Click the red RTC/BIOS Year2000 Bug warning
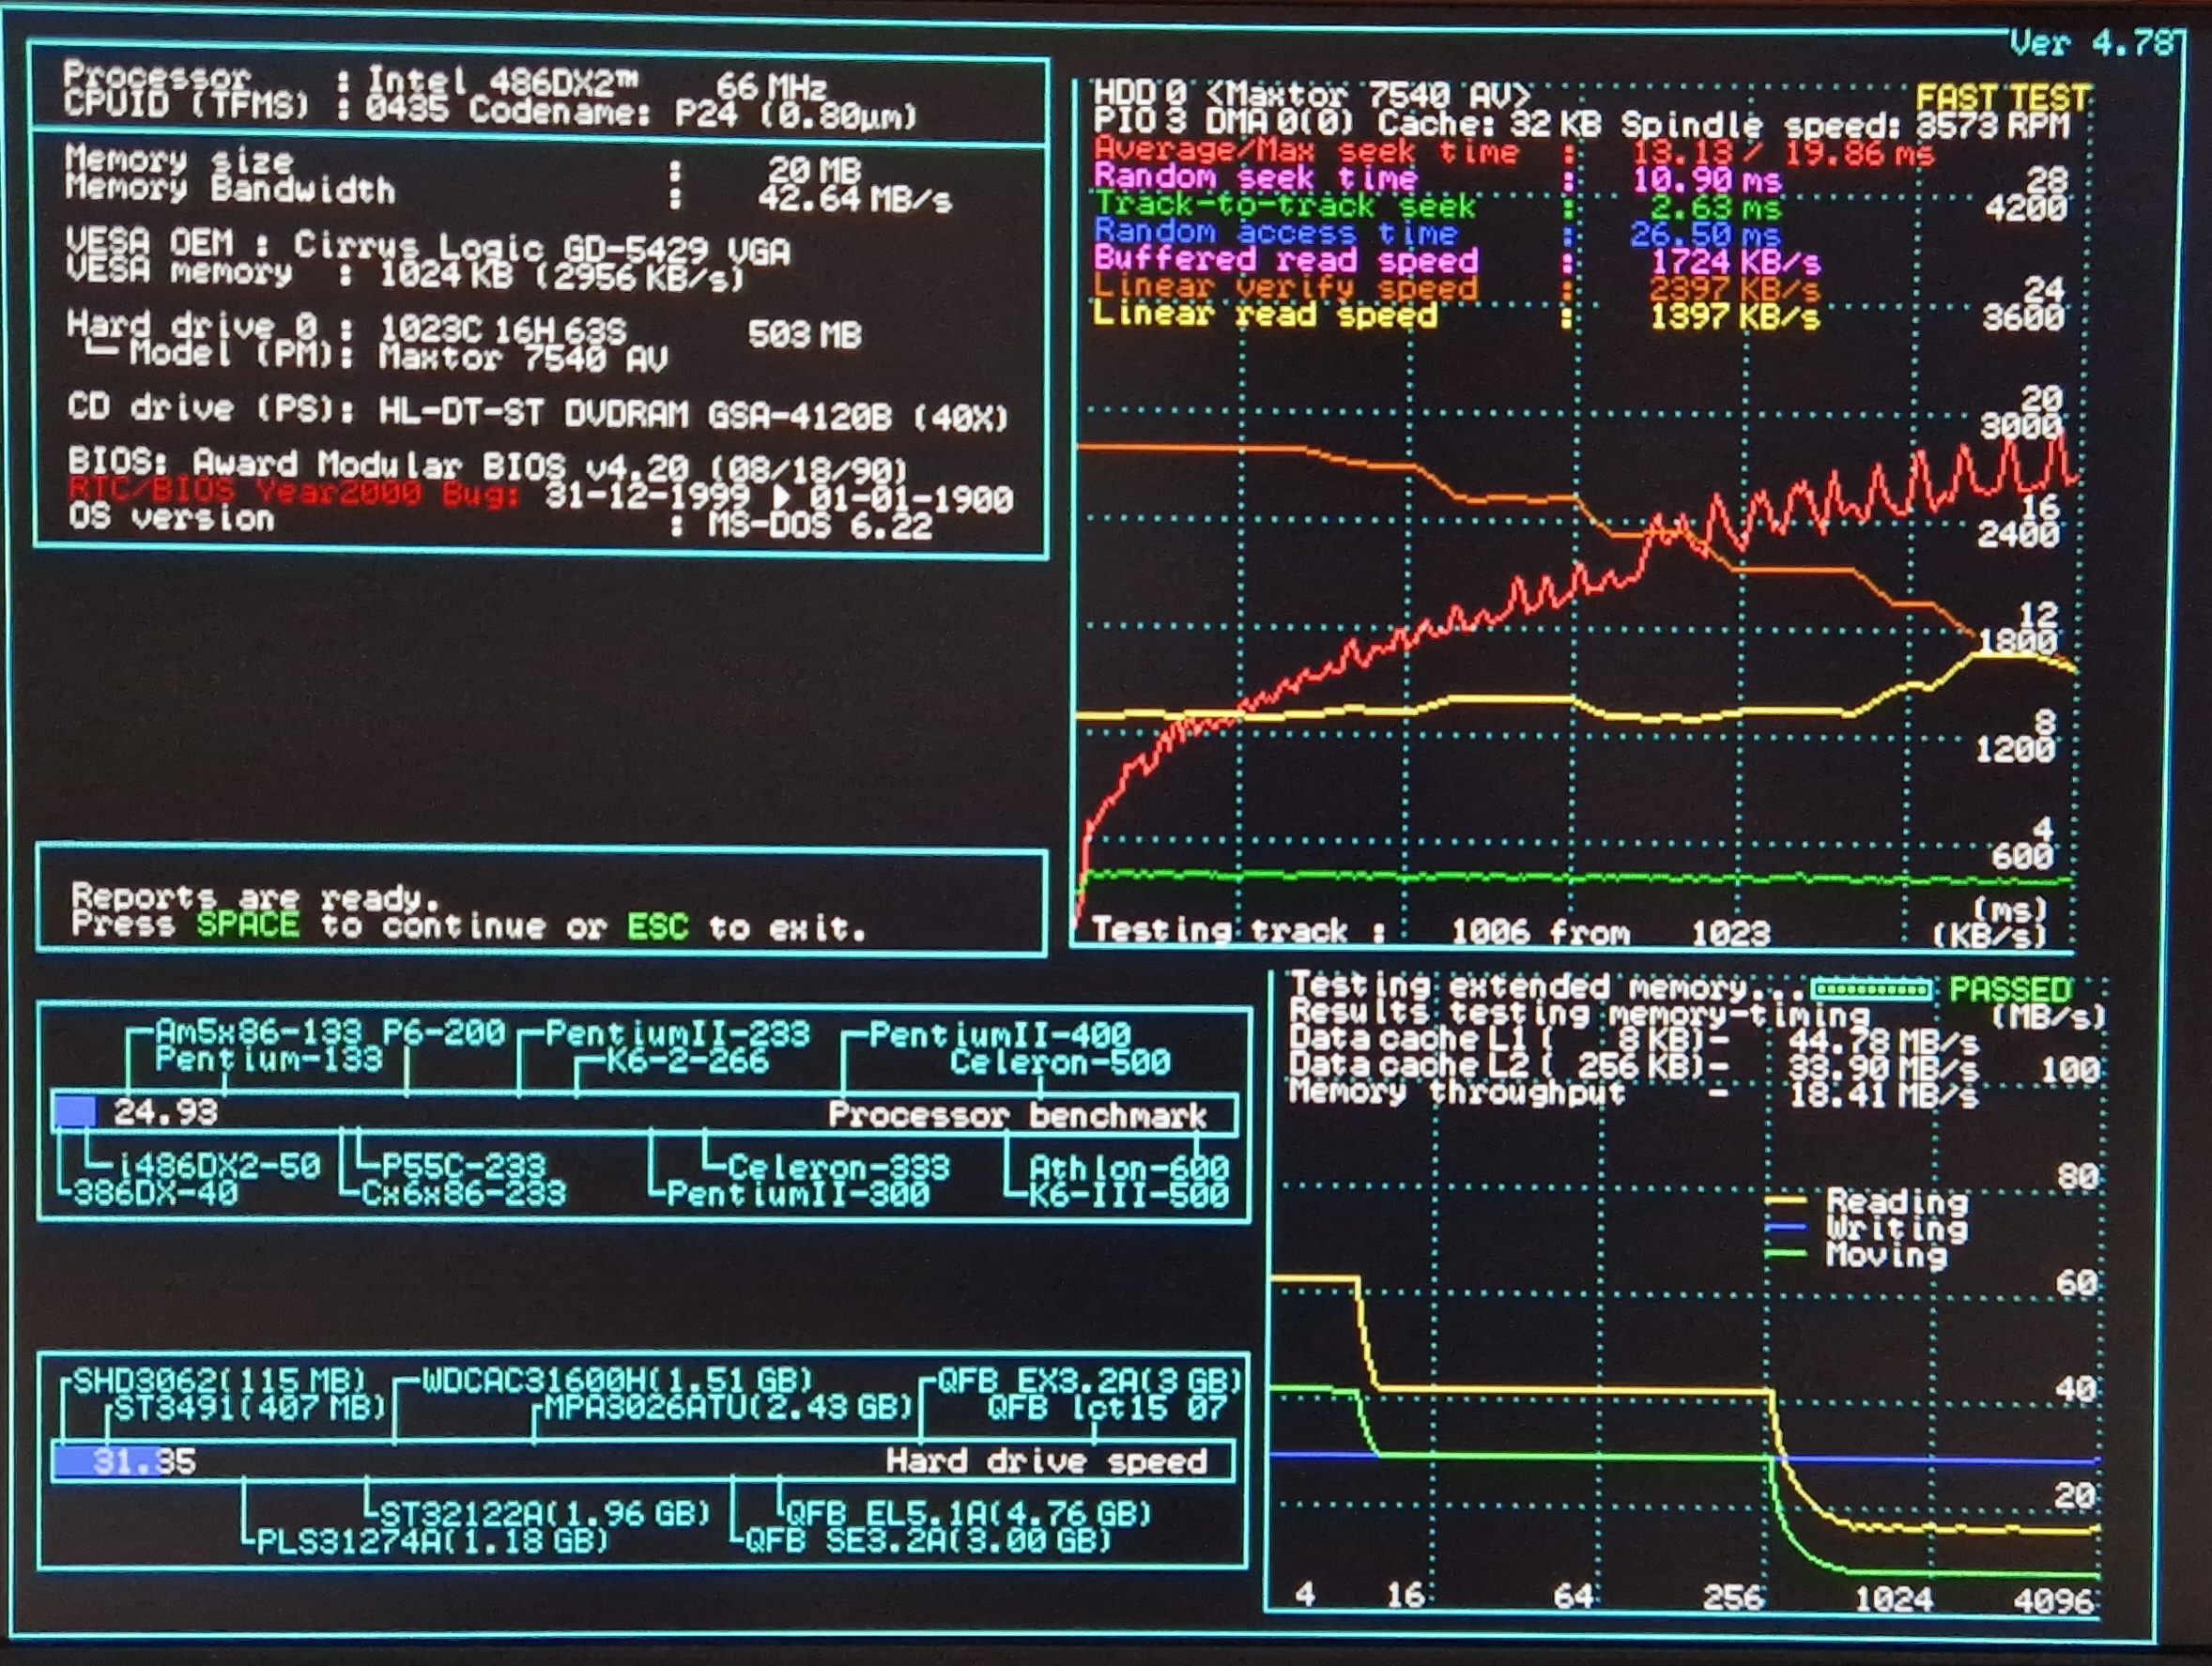This screenshot has height=1666, width=2212. (294, 492)
